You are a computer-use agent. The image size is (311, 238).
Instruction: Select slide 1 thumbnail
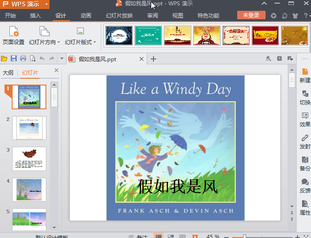point(29,97)
